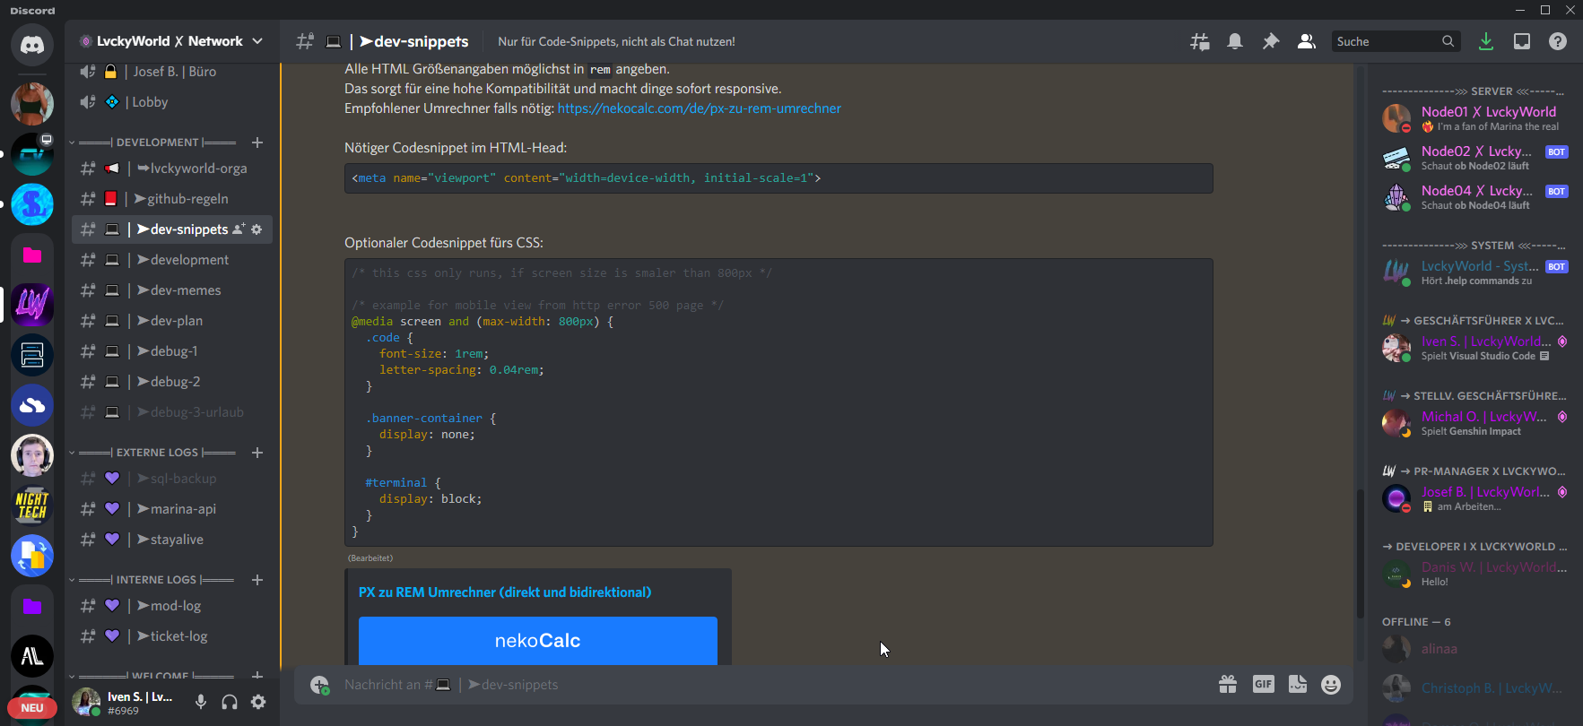Viewport: 1583px width, 726px height.
Task: Click the help question mark icon
Action: click(x=1558, y=42)
